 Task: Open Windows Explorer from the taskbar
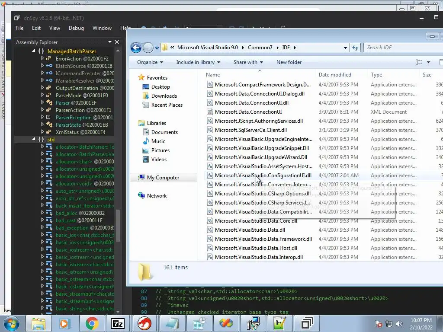(38, 323)
